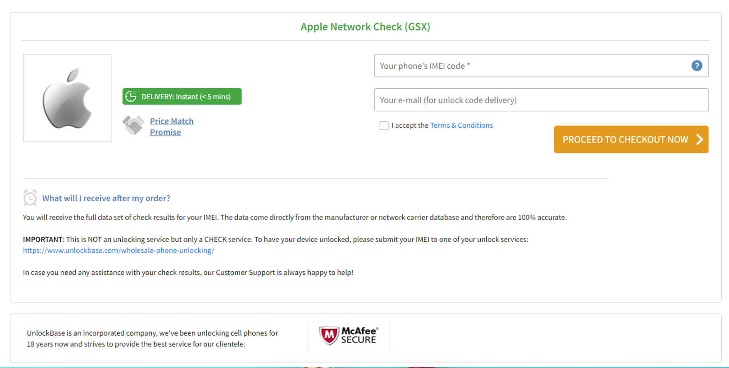The height and width of the screenshot is (368, 729).
Task: Click the McAfee red shield icon
Action: [x=329, y=336]
